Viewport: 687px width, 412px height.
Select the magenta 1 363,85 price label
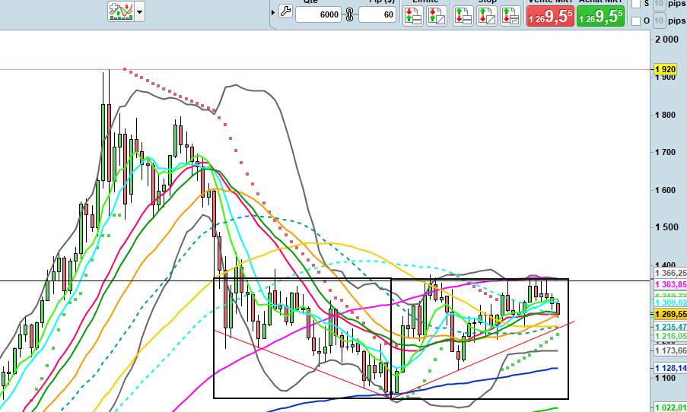tap(670, 284)
